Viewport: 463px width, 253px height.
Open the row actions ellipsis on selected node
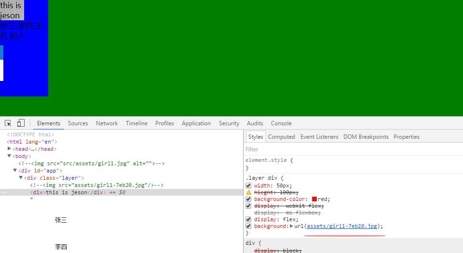coord(3,192)
